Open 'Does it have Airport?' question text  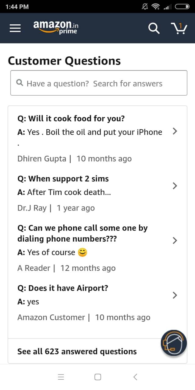point(63,288)
